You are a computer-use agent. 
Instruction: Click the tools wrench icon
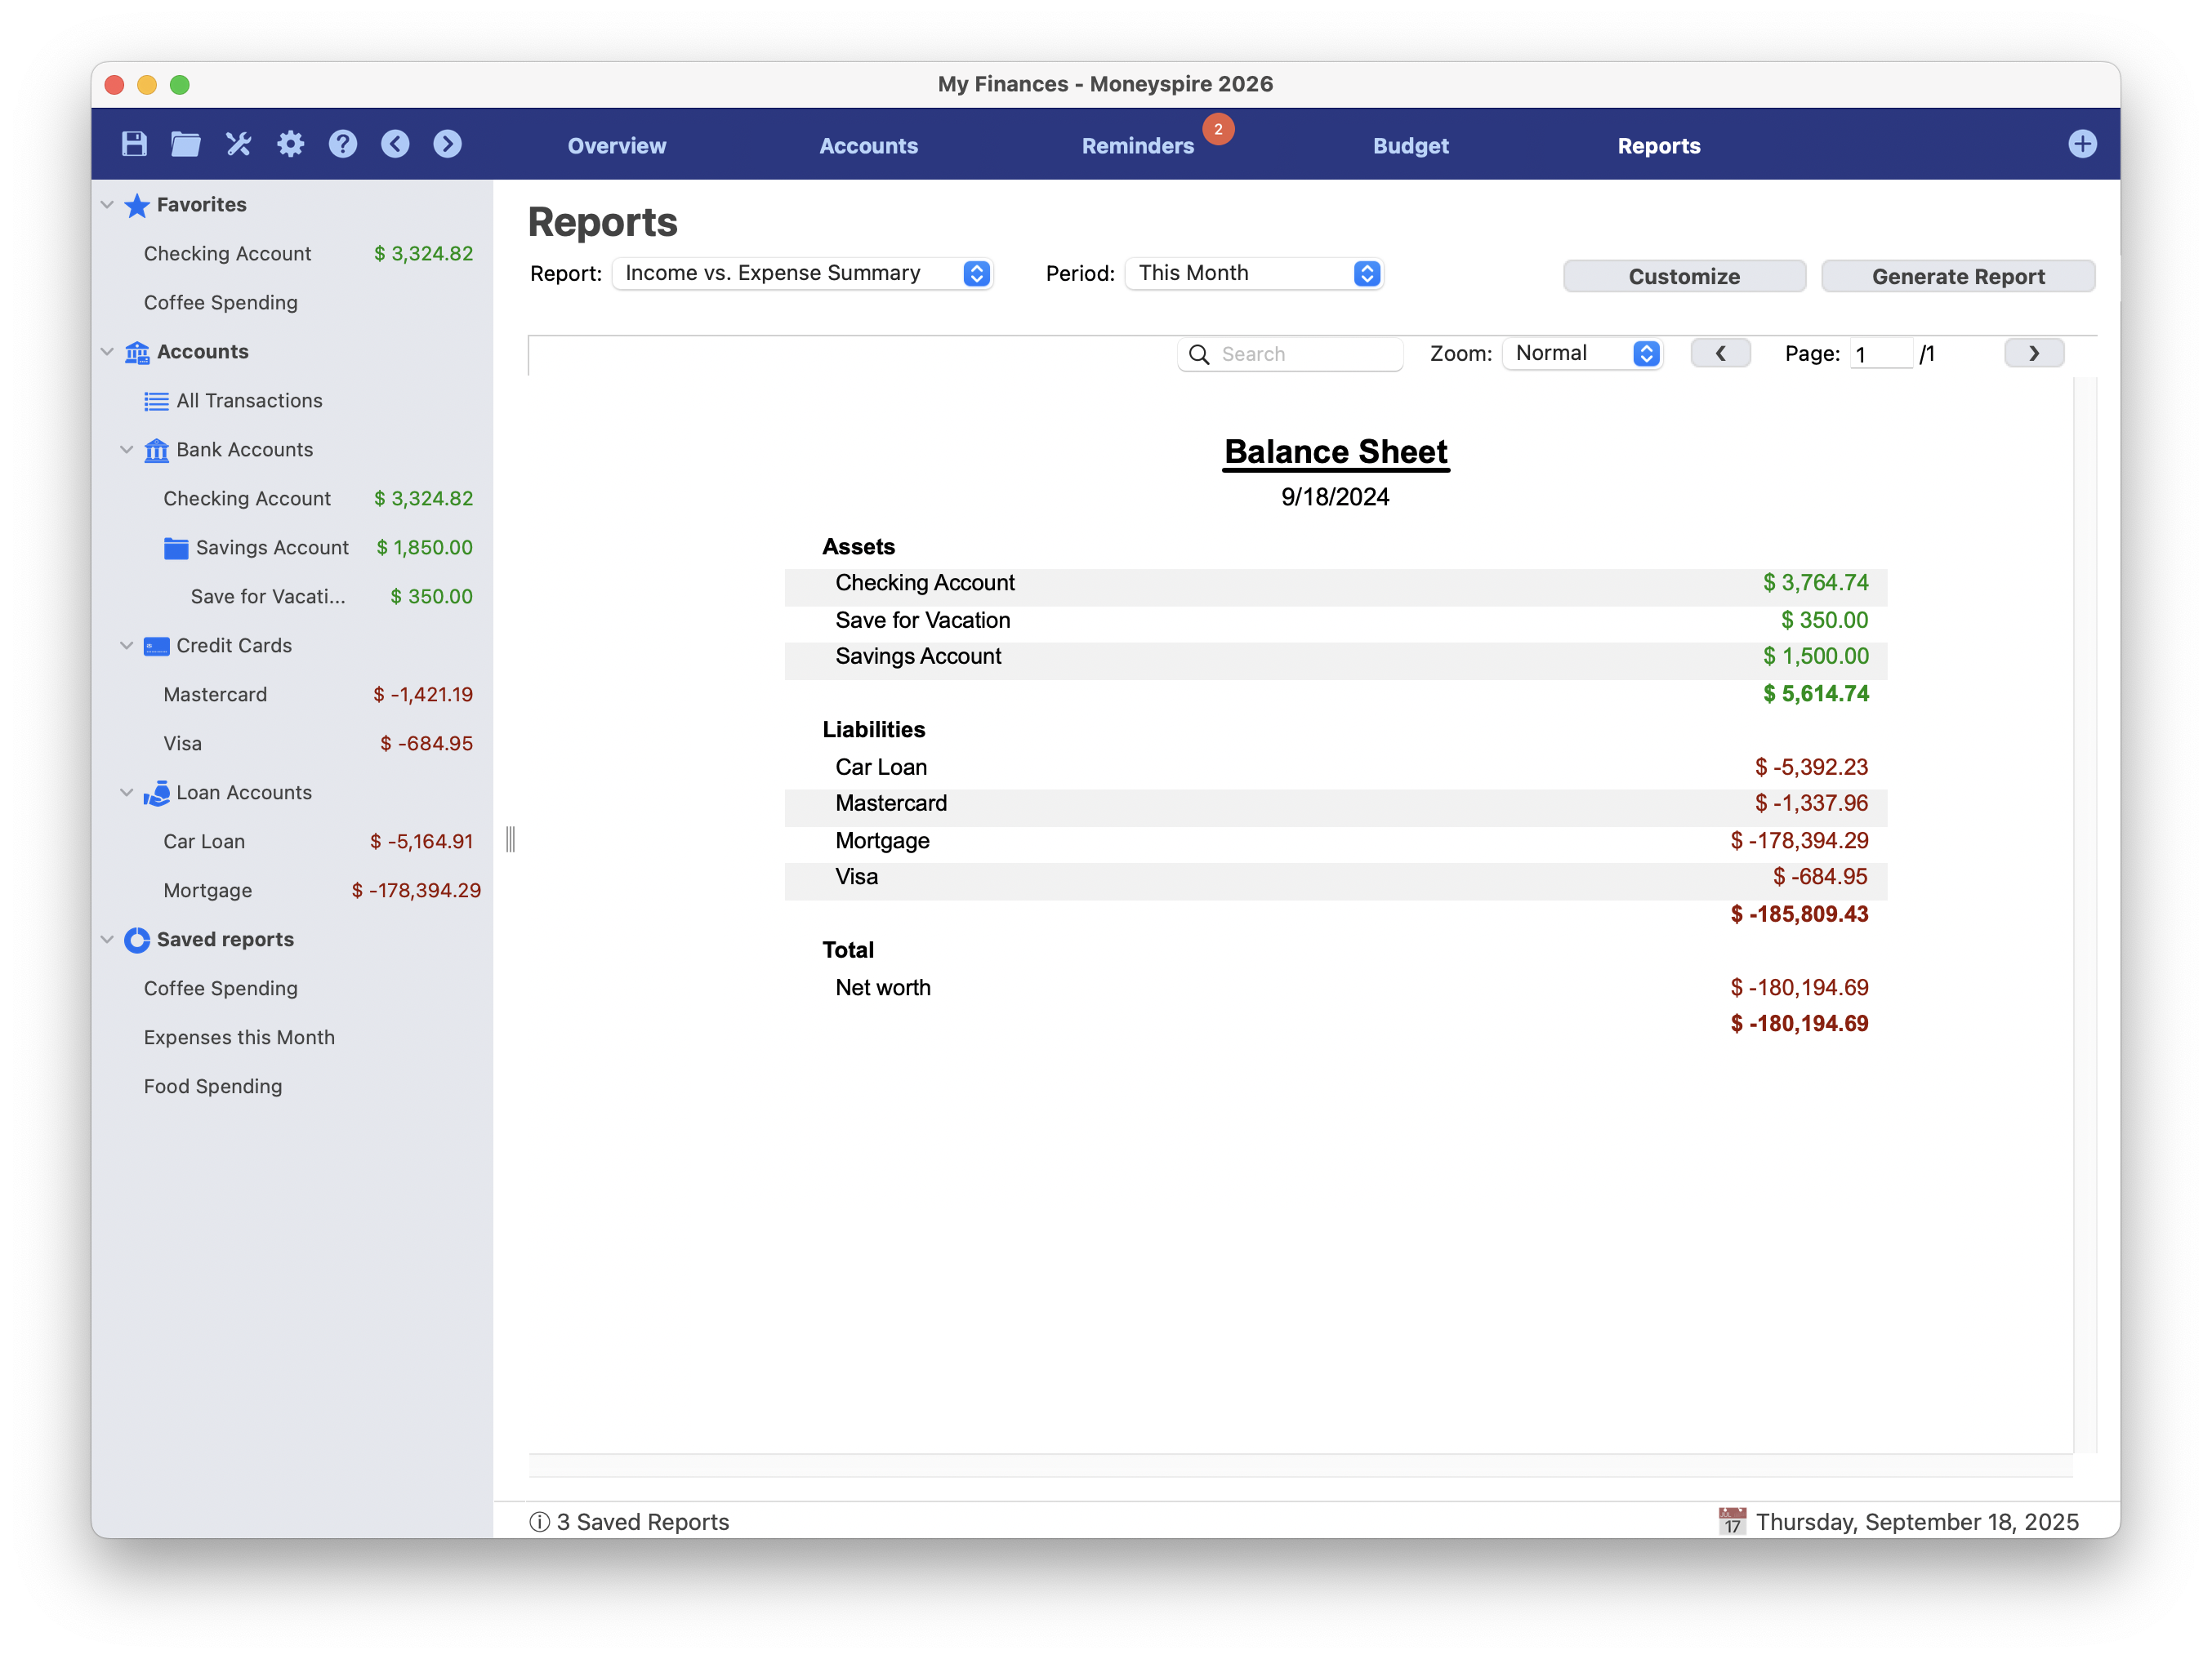point(238,144)
